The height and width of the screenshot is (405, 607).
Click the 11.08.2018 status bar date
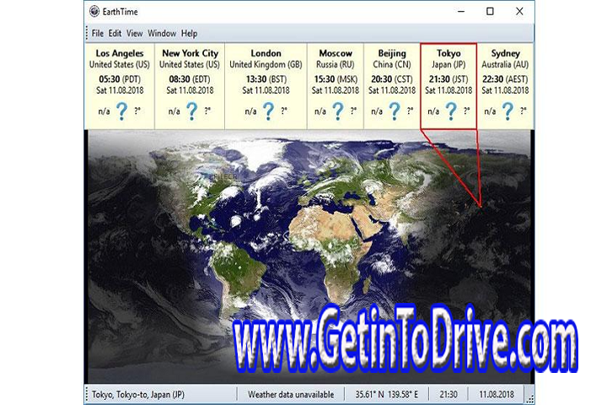click(x=497, y=395)
